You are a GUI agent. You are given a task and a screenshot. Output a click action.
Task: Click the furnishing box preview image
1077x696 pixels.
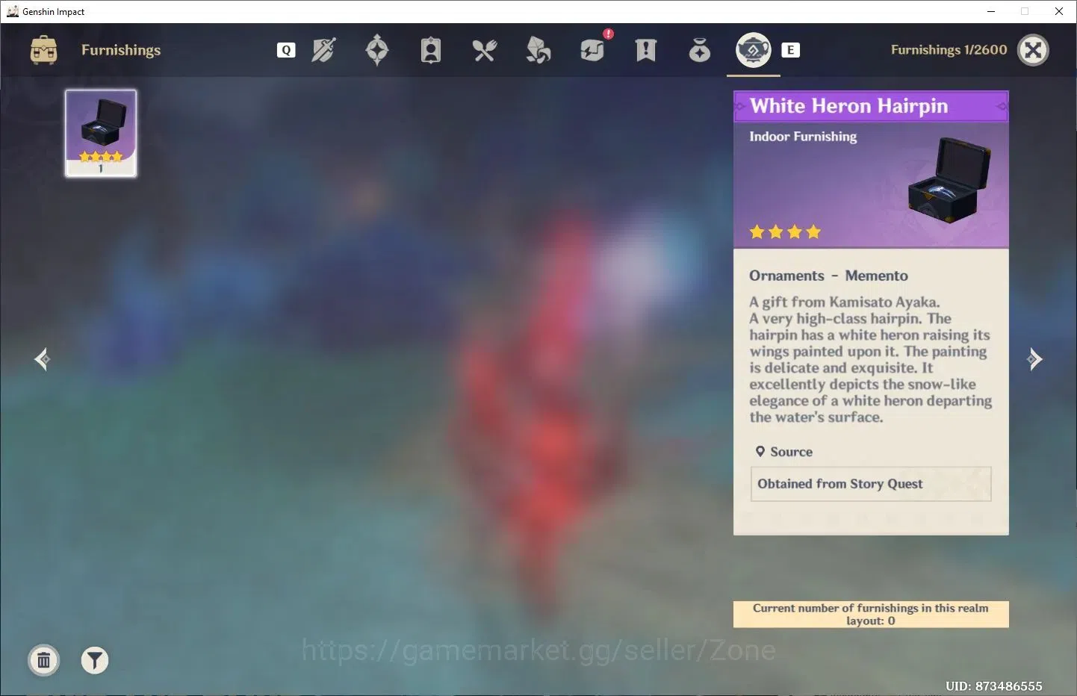[949, 181]
